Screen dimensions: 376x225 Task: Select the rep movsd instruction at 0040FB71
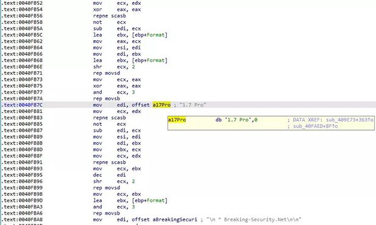[x=107, y=73]
